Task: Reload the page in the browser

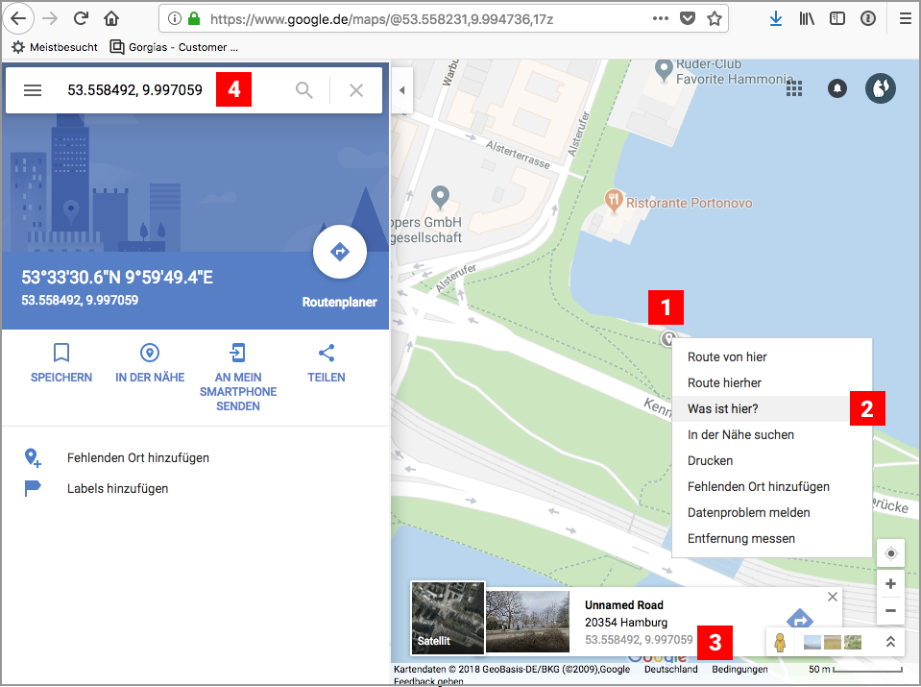Action: point(81,19)
